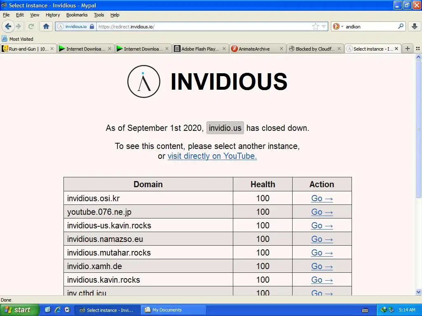Click the Select instance taskbar button
This screenshot has height=316, width=422.
coord(108,310)
